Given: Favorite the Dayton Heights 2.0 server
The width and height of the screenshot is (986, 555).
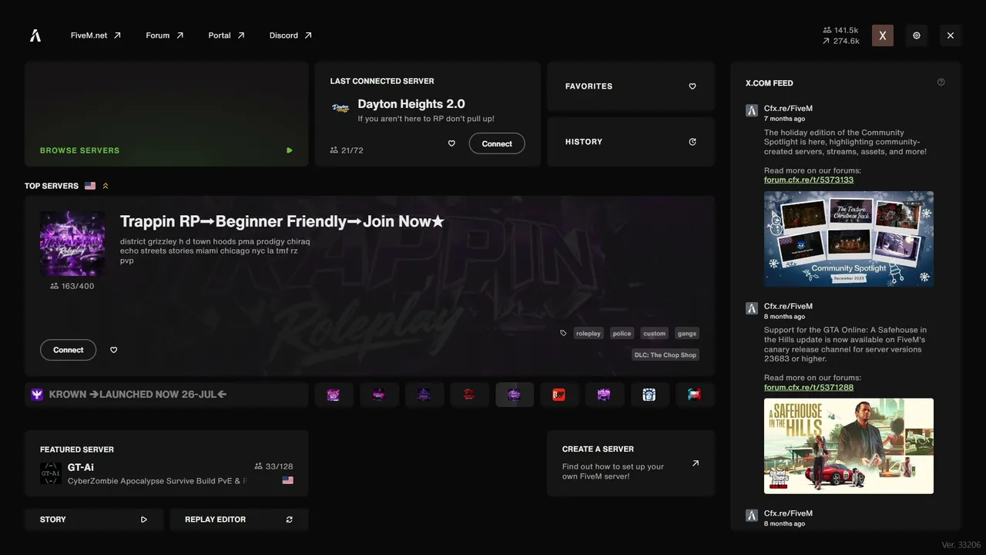Looking at the screenshot, I should 451,143.
